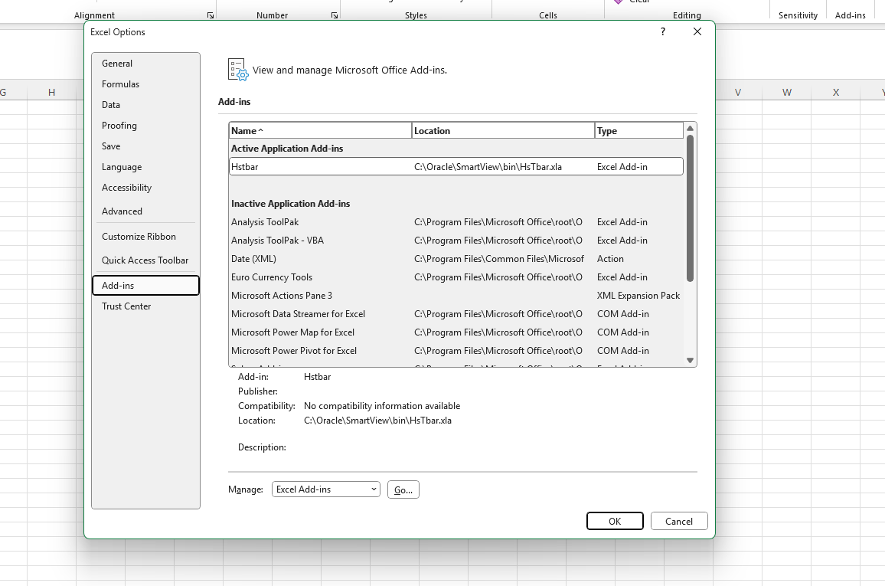
Task: Click the Add-ins gear list icon
Action: 237,70
